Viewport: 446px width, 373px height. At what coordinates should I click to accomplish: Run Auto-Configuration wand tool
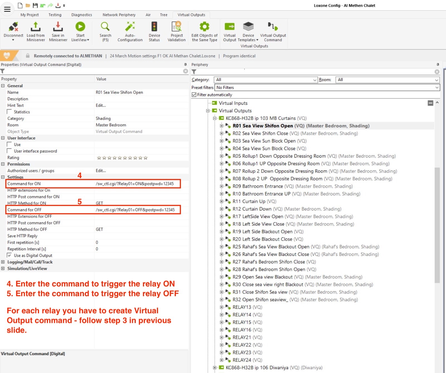pyautogui.click(x=130, y=27)
